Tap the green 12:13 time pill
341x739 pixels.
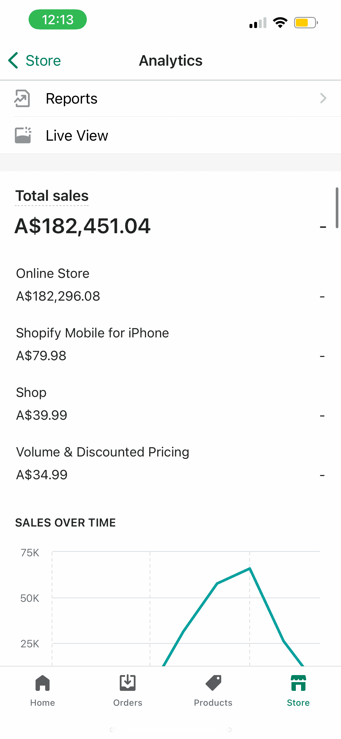coord(58,20)
